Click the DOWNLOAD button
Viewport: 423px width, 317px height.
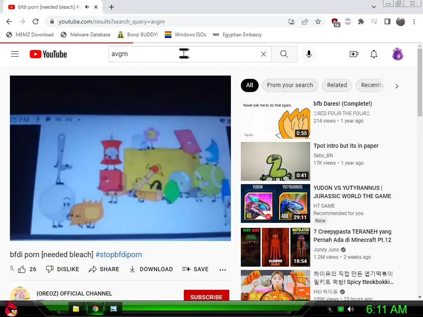(x=151, y=269)
